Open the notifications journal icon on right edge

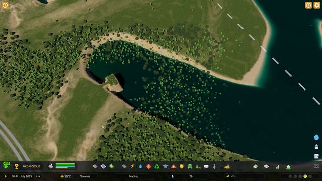(316, 156)
